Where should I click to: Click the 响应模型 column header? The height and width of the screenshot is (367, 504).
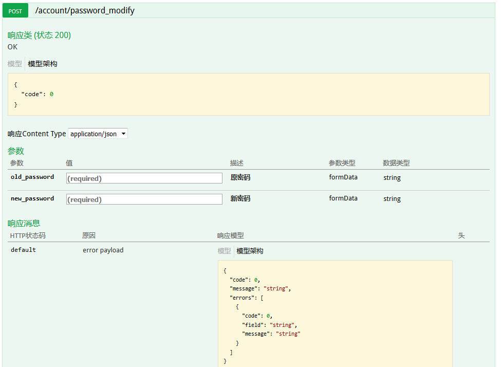coord(230,235)
